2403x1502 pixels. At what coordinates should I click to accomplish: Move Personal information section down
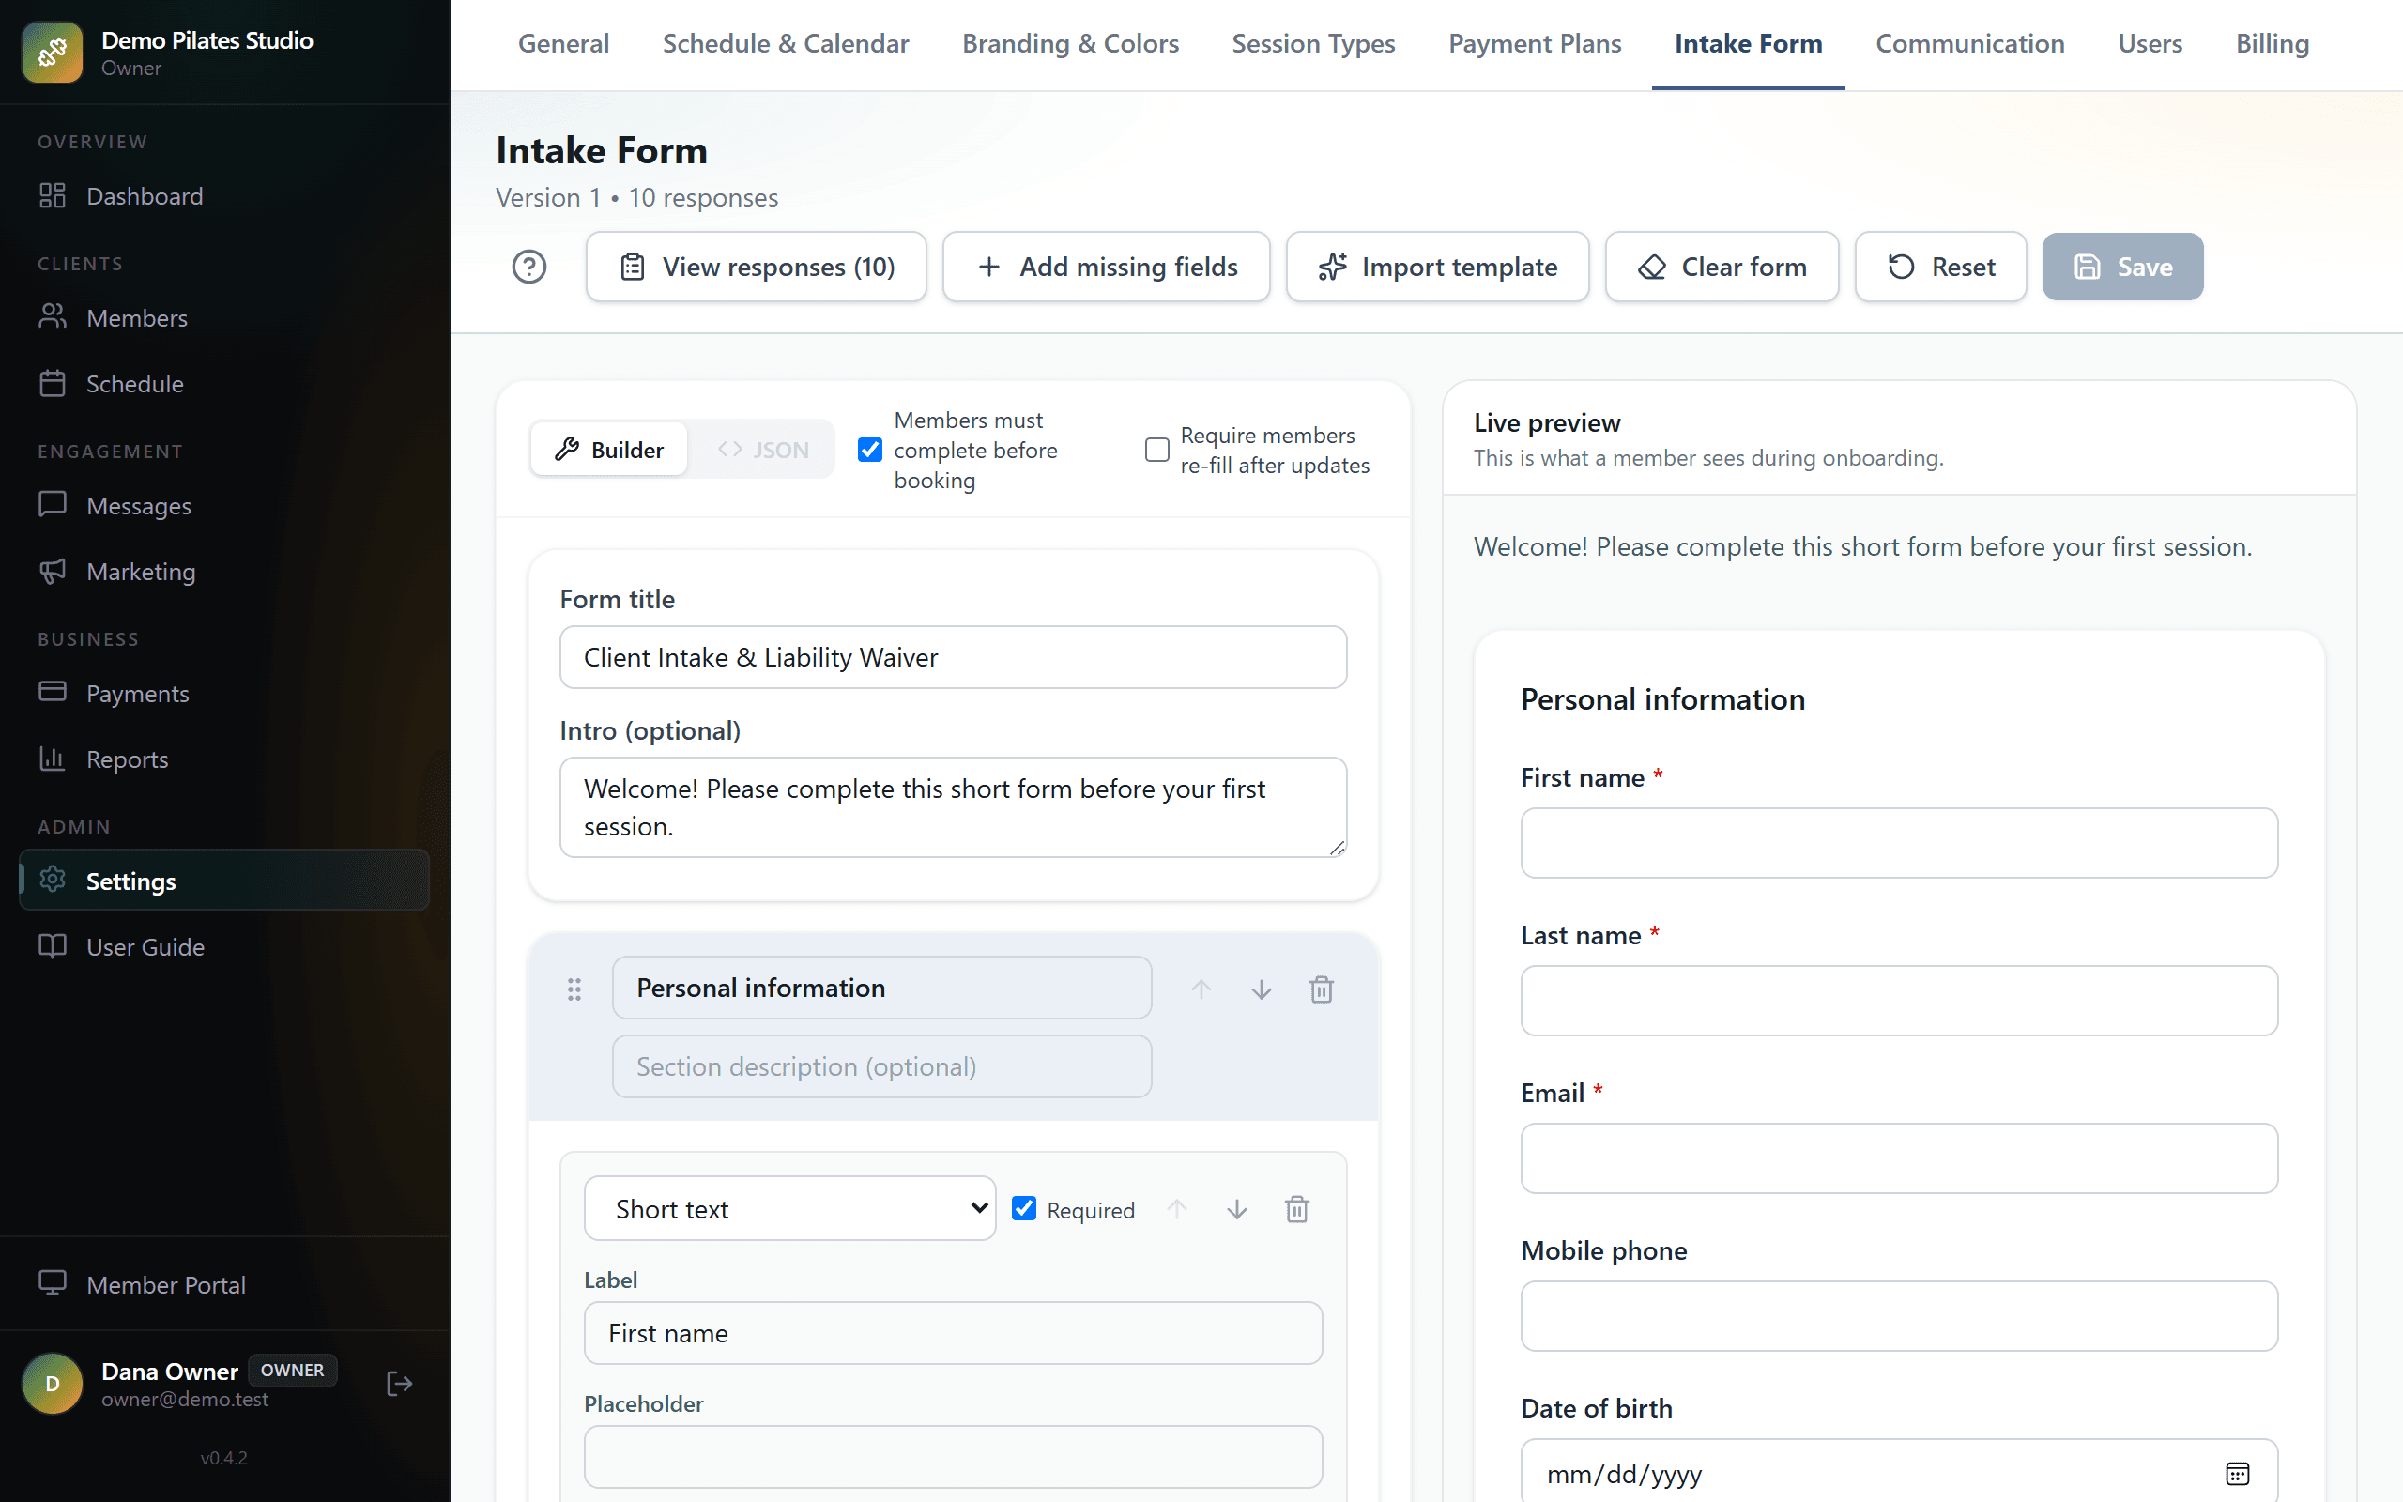[1261, 989]
